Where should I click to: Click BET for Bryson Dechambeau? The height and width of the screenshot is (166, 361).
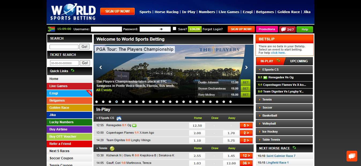pos(246,88)
